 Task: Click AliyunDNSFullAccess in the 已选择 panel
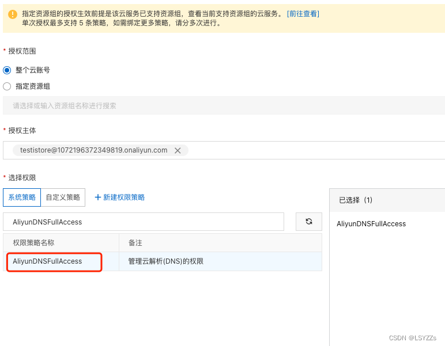[371, 224]
